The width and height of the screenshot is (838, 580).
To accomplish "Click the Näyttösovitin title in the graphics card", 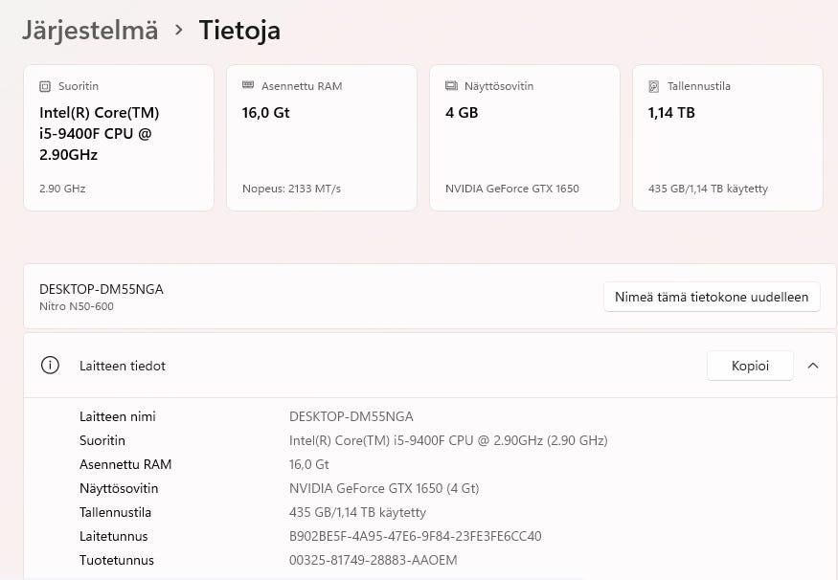I will click(499, 86).
